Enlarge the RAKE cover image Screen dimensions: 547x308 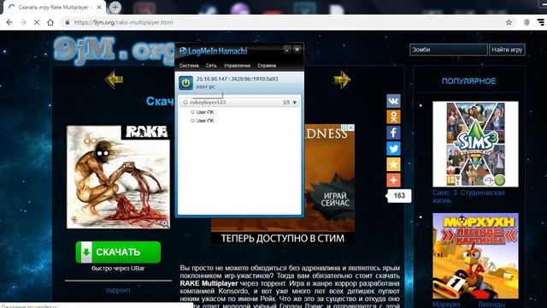click(118, 177)
